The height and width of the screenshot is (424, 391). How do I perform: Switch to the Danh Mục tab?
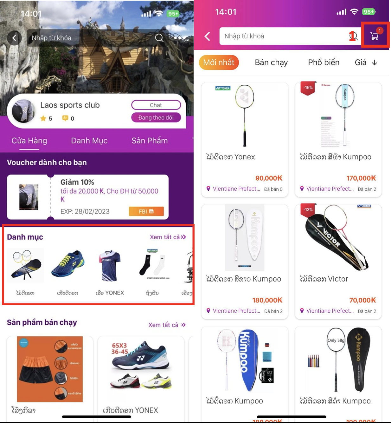point(89,141)
